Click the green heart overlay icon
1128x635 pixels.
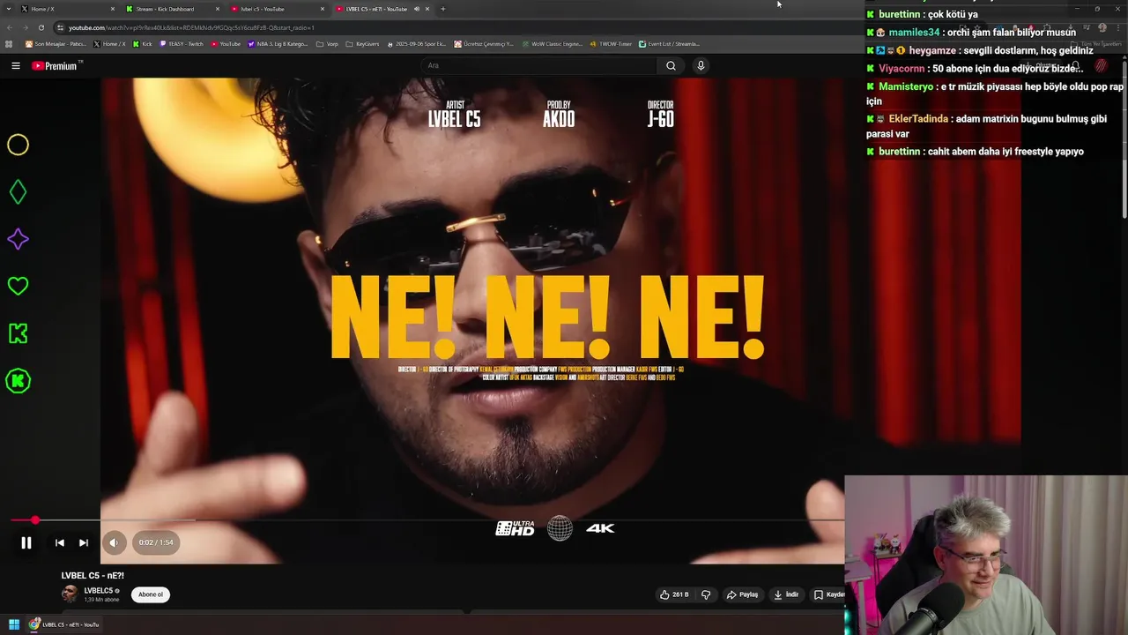pos(18,286)
